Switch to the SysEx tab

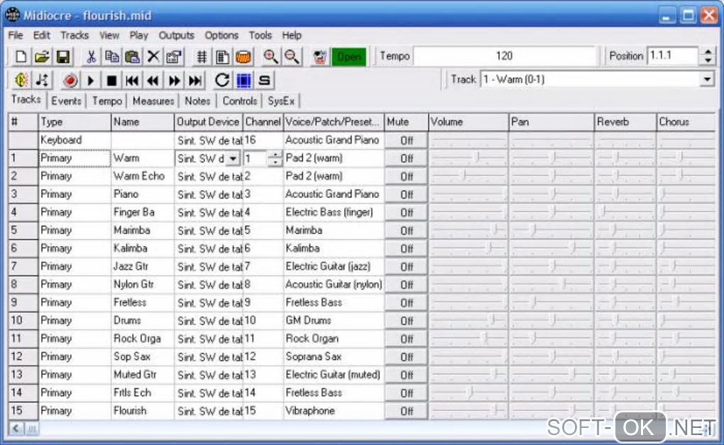281,101
